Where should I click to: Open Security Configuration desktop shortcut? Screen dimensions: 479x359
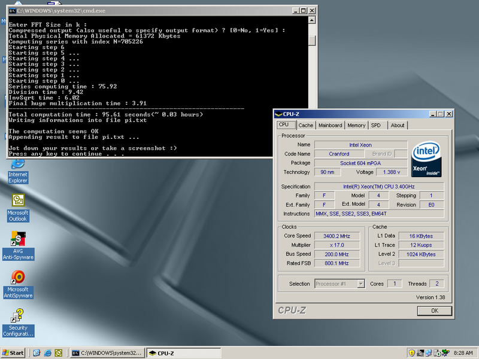point(18,323)
